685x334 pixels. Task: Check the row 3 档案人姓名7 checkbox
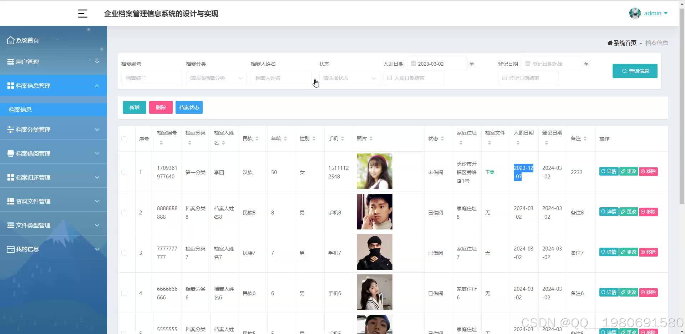[124, 253]
